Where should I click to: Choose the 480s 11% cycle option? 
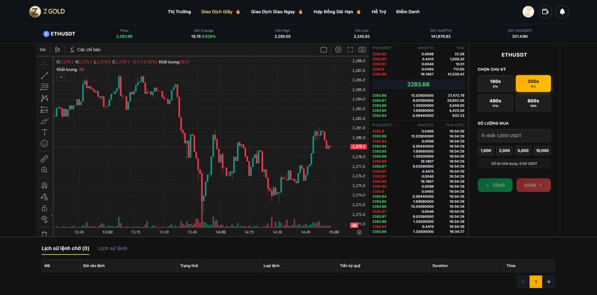(x=495, y=103)
